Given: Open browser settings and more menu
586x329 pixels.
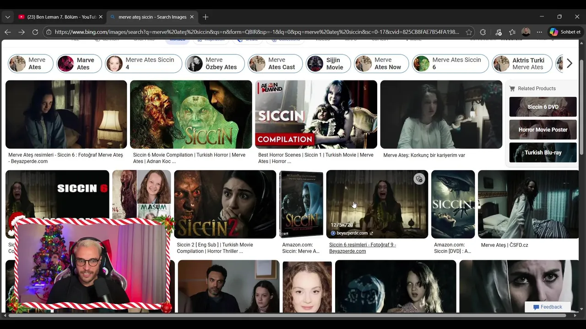Looking at the screenshot, I should coord(539,32).
